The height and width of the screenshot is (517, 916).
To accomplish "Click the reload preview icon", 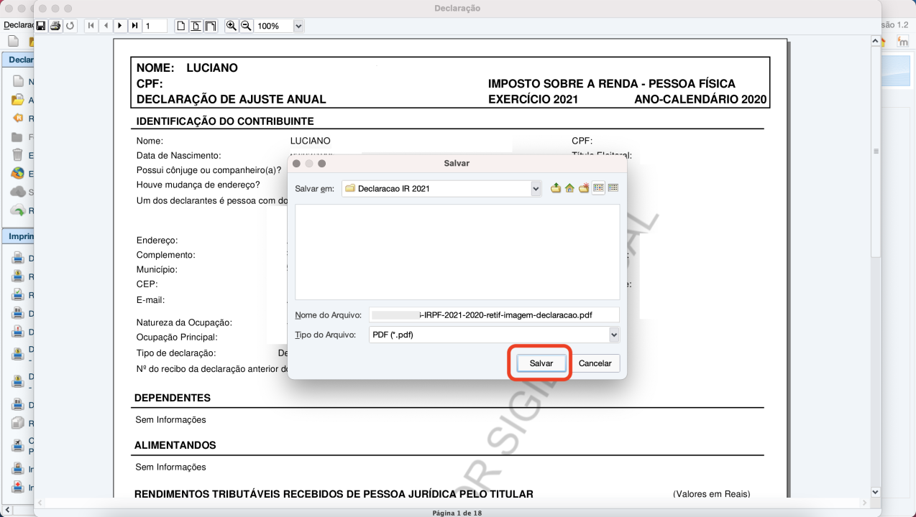I will click(69, 26).
